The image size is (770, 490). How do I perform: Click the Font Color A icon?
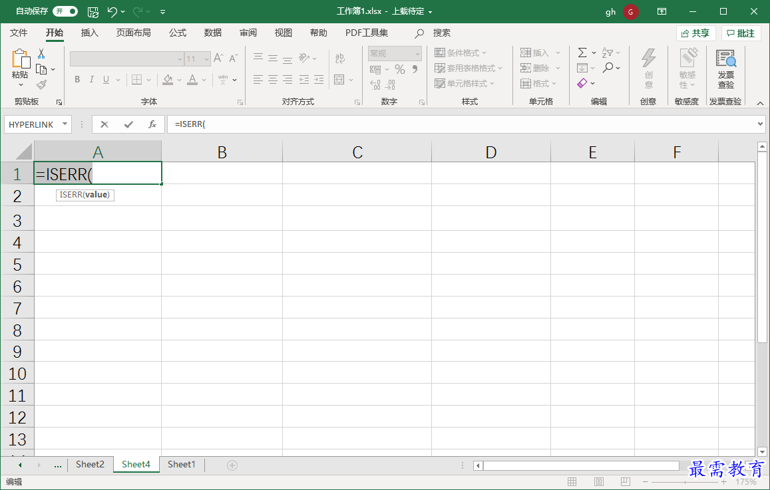click(192, 80)
